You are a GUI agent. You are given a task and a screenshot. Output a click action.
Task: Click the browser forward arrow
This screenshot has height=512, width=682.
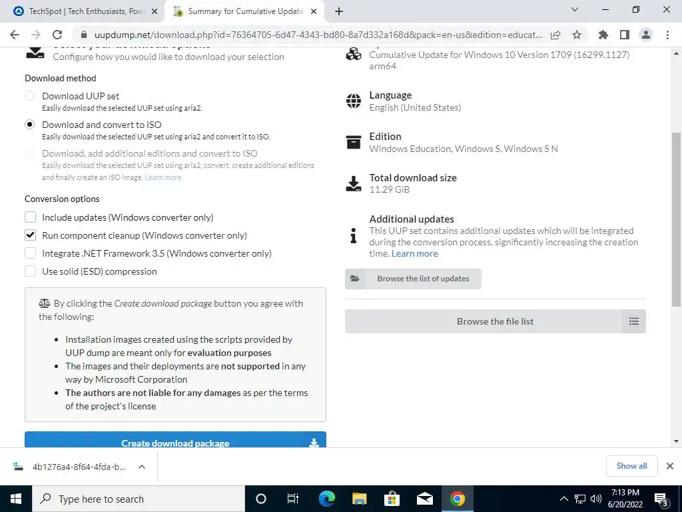[x=36, y=35]
